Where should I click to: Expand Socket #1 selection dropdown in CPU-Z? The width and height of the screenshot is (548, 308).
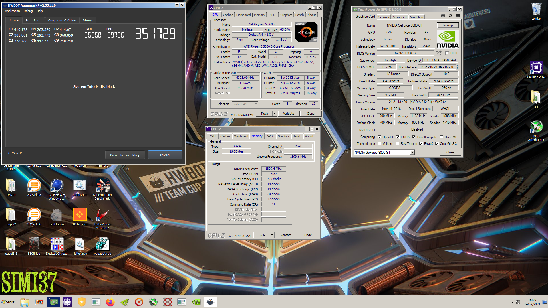(256, 104)
